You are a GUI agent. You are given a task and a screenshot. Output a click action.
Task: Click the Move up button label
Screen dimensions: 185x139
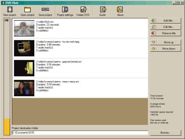(x=169, y=42)
